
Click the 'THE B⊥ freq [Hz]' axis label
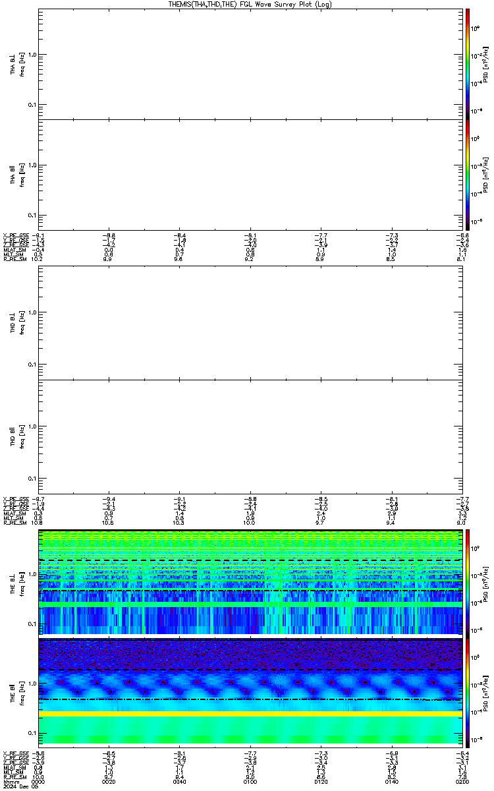(x=17, y=583)
